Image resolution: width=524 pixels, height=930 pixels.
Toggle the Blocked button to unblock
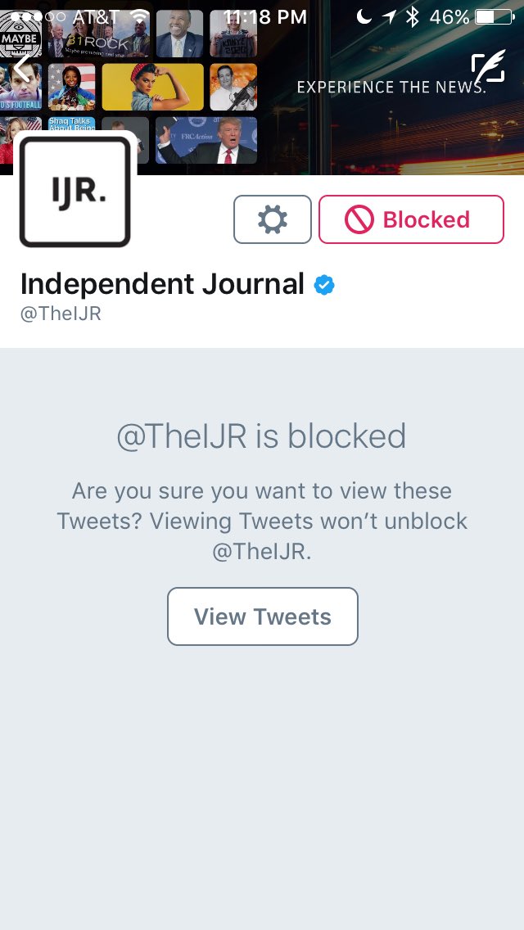click(411, 219)
